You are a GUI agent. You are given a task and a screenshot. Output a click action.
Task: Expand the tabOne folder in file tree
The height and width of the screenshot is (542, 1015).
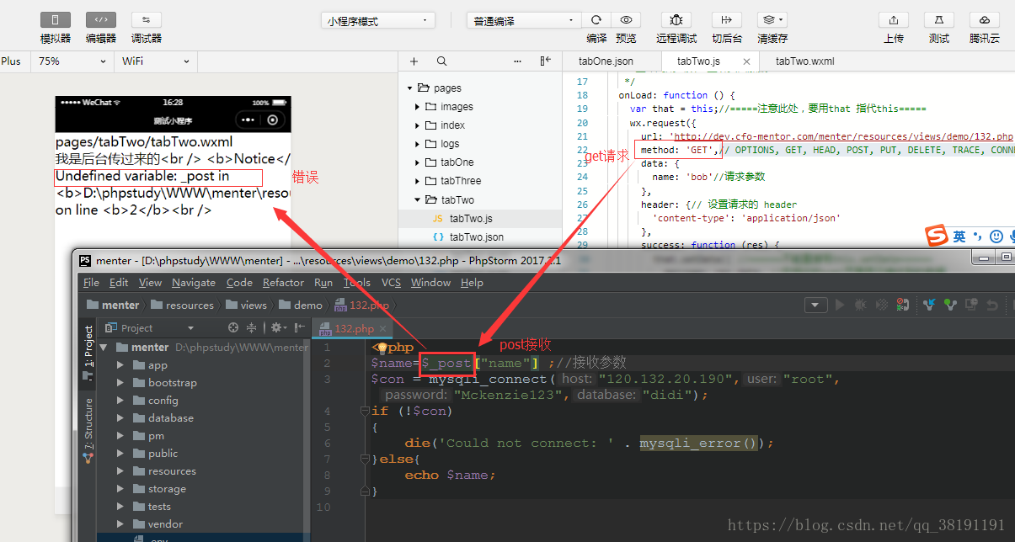tap(417, 162)
